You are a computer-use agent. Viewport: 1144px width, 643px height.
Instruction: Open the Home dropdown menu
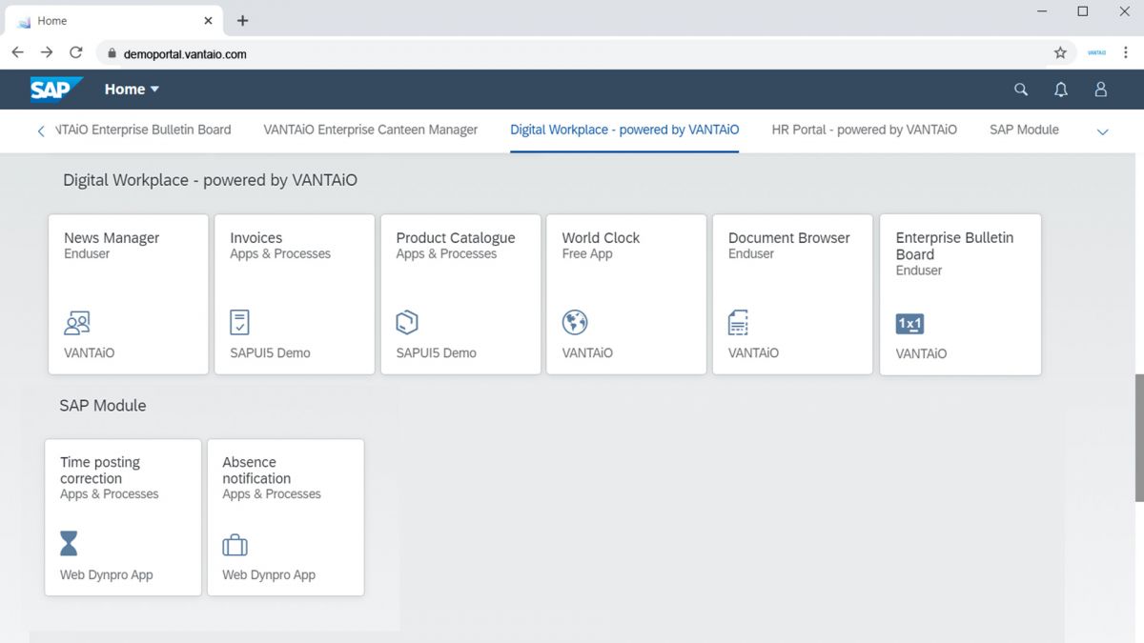coord(132,90)
